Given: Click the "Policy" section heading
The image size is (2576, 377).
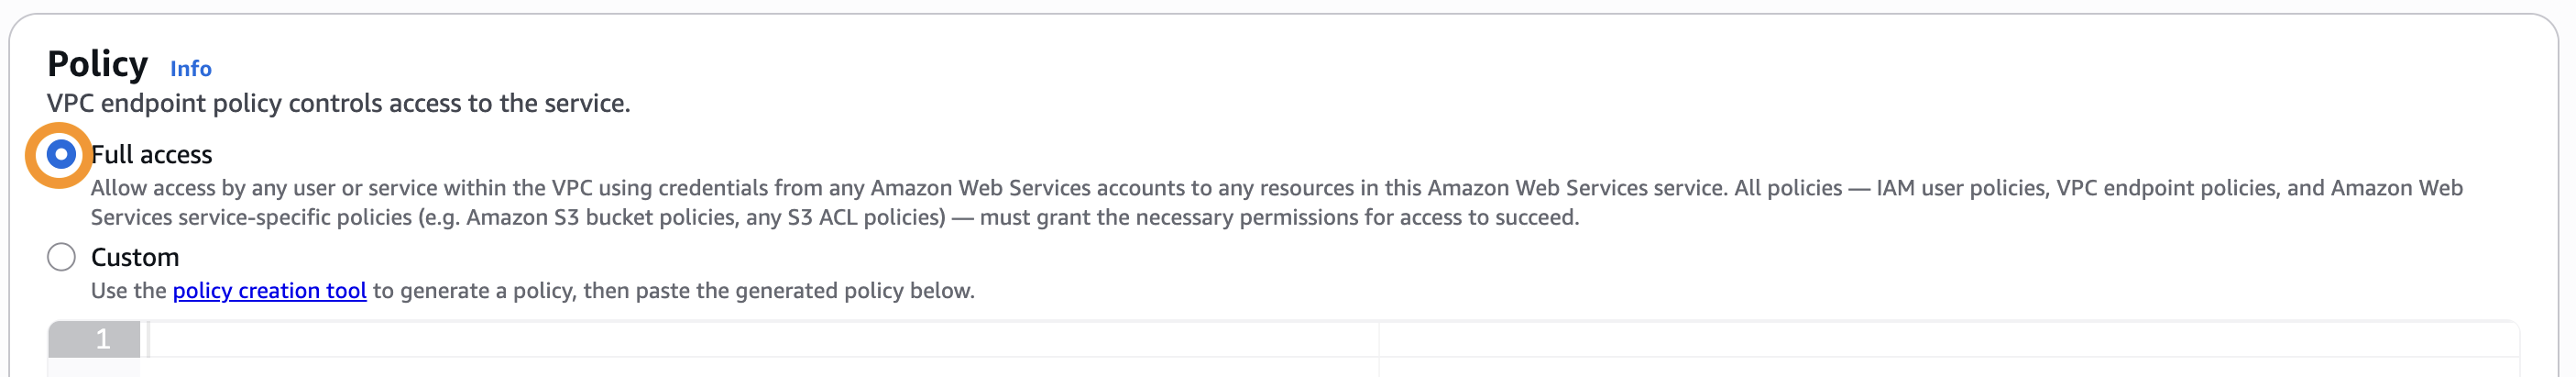Looking at the screenshot, I should coord(97,64).
